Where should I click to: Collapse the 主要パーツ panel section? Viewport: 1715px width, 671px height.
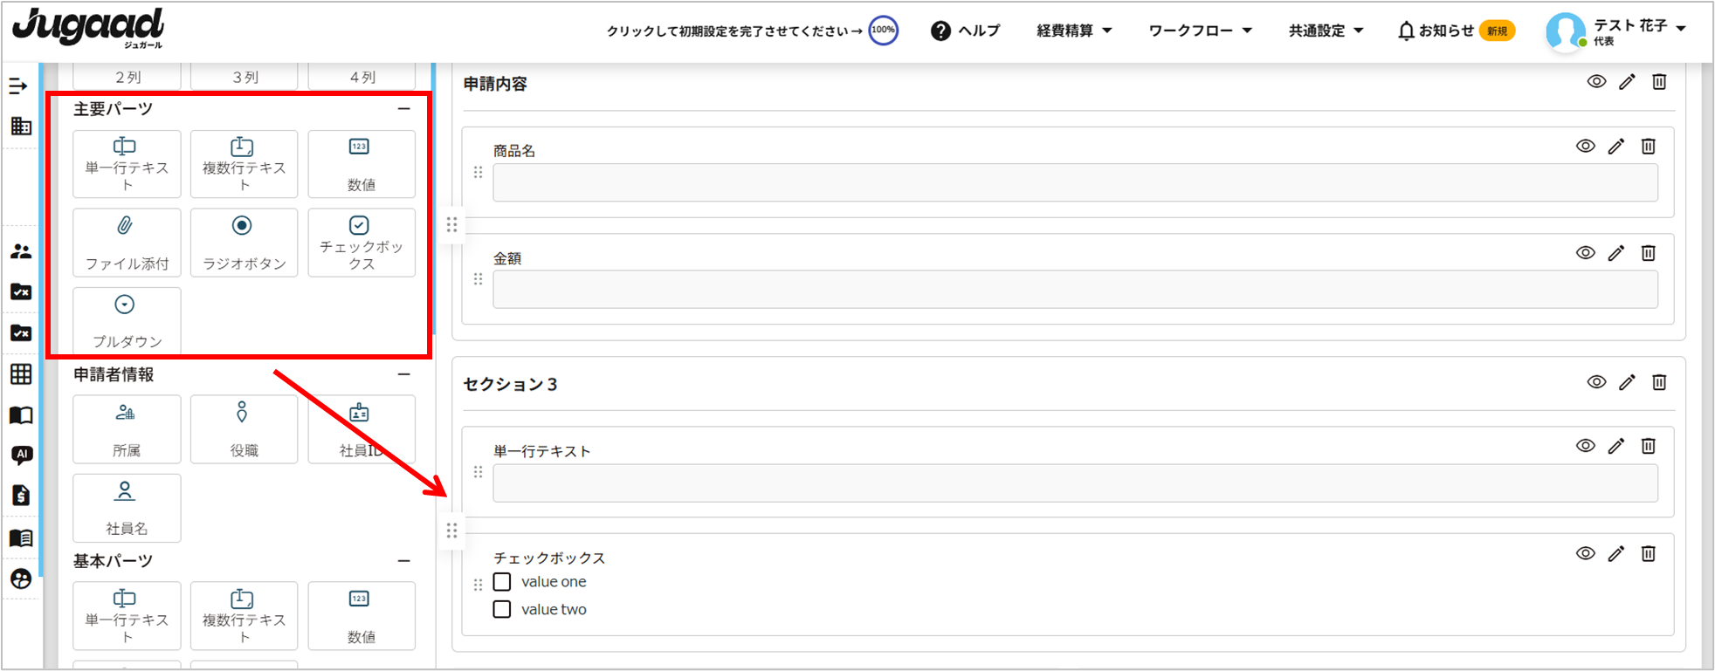(403, 109)
